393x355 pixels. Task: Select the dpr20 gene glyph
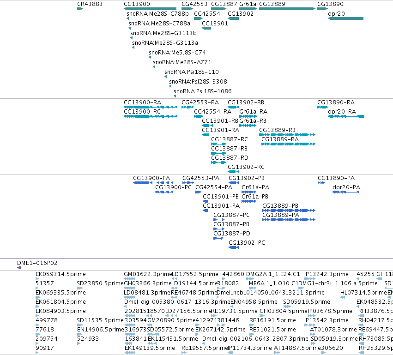[x=345, y=18]
